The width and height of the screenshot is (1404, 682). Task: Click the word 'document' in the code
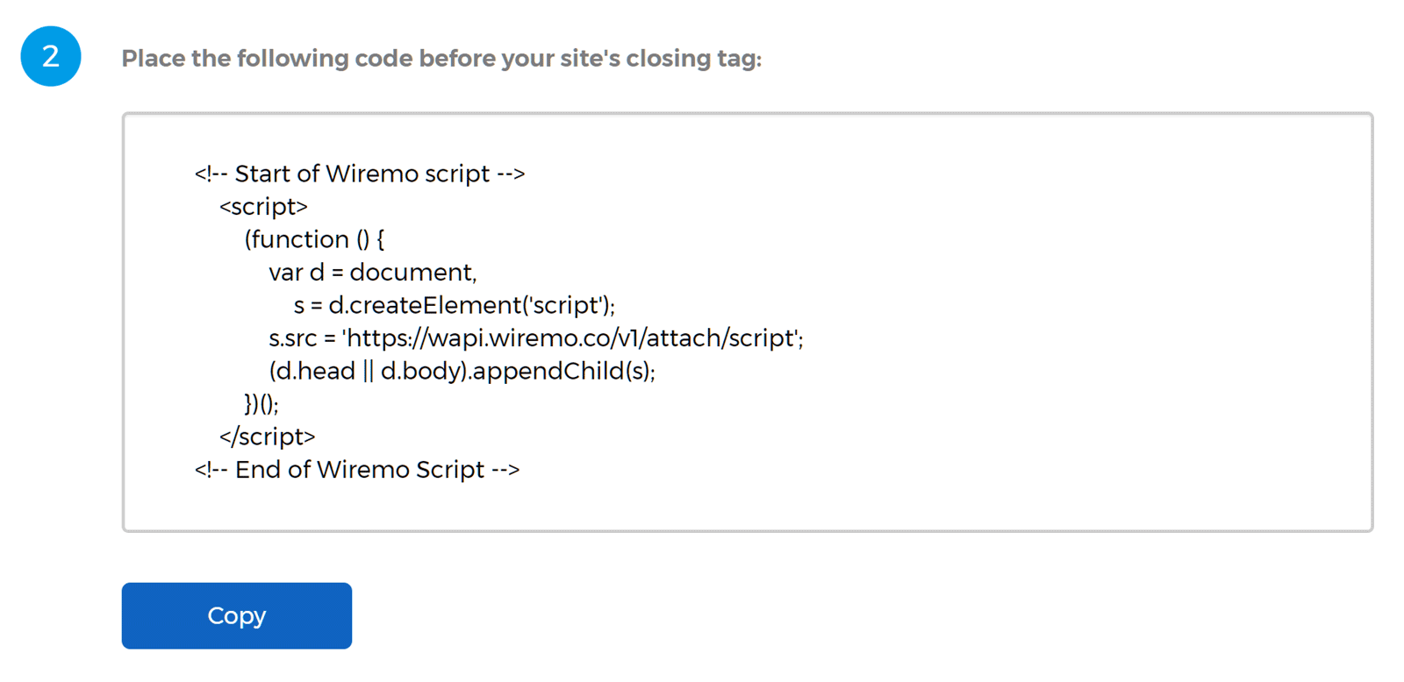pyautogui.click(x=411, y=273)
